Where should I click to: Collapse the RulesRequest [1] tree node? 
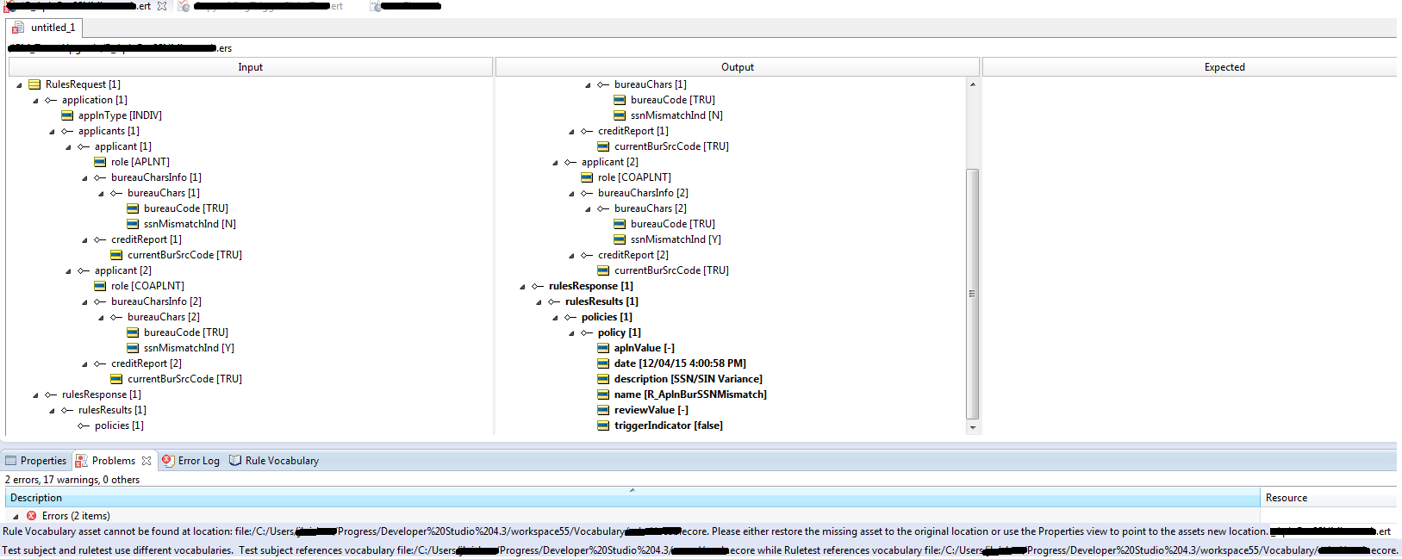pos(19,85)
